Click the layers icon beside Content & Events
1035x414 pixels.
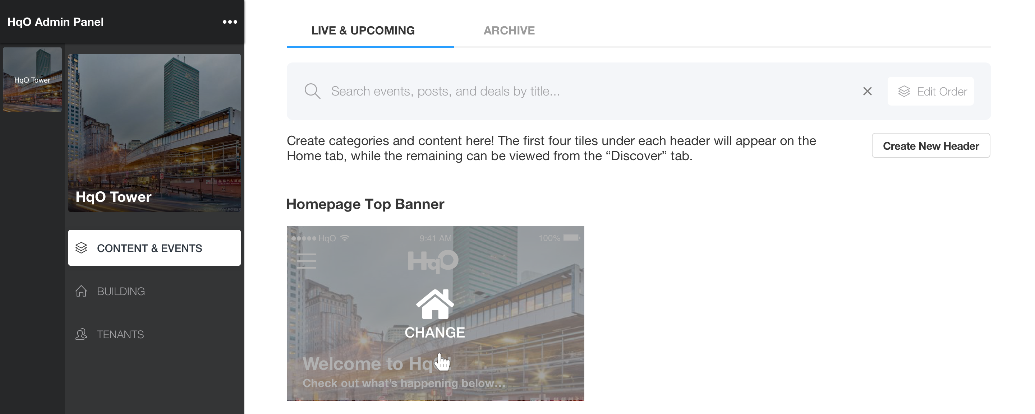pyautogui.click(x=81, y=248)
